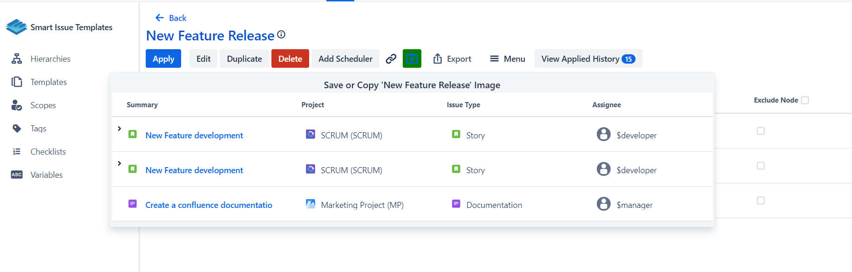Open Variables in the sidebar
Viewport: 852px width, 272px height.
[x=47, y=175]
